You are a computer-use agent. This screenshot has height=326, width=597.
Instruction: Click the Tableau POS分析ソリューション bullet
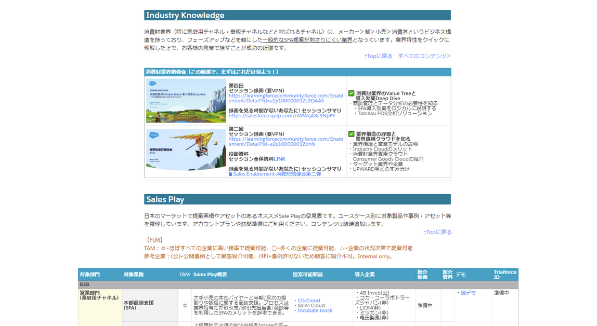pyautogui.click(x=395, y=113)
